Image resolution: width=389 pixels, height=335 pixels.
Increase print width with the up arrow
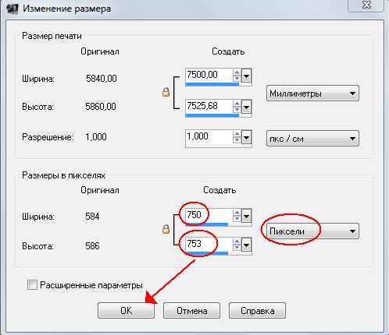(237, 73)
